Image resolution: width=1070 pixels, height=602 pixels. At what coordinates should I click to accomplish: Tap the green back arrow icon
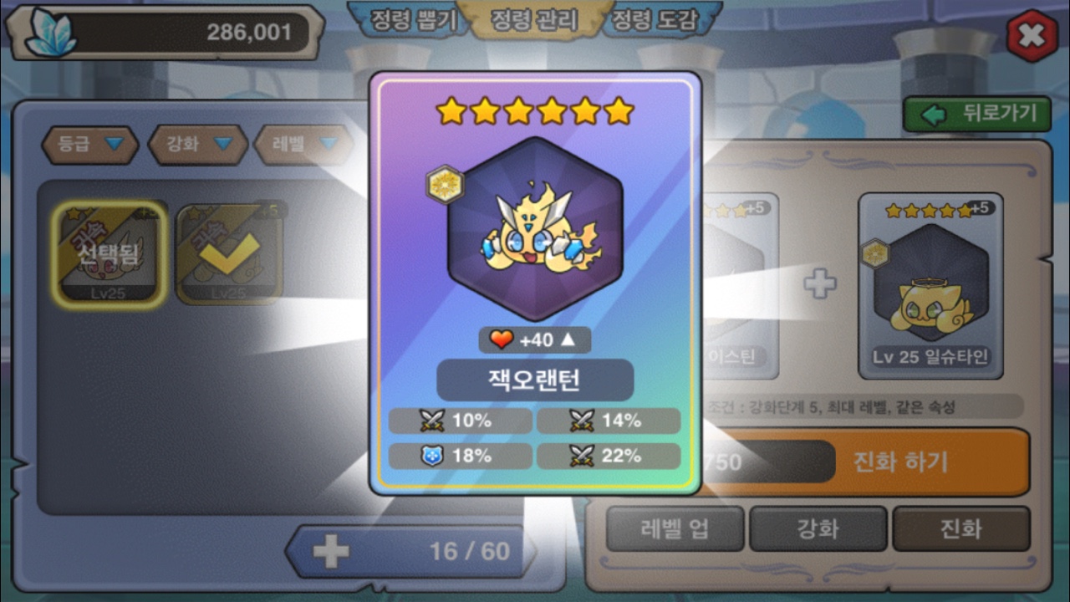[934, 115]
